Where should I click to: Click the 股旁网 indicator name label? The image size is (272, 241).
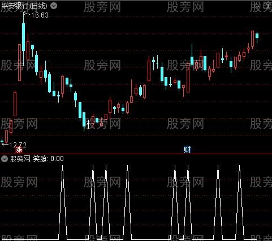point(20,159)
